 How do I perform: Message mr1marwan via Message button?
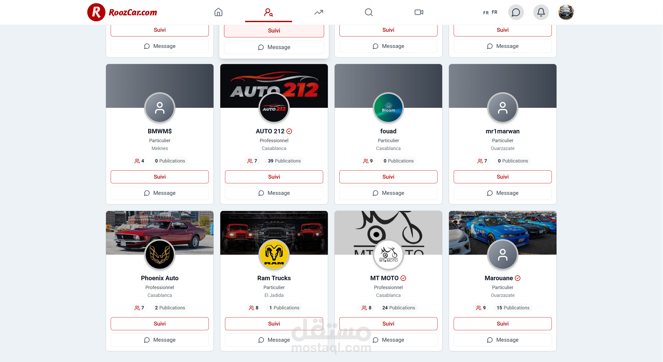(502, 193)
